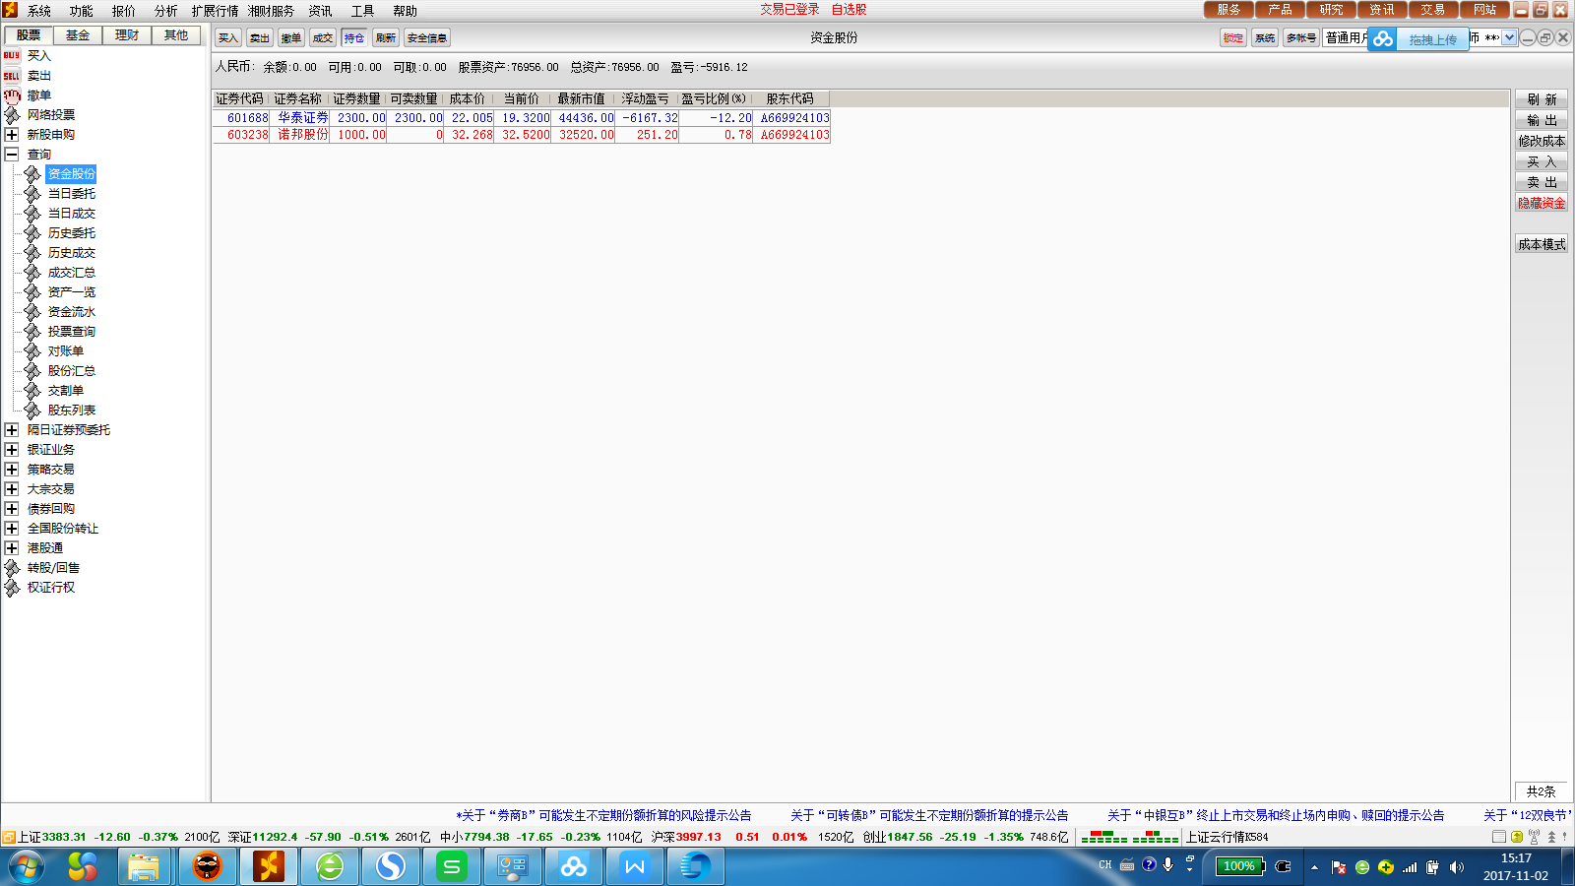Collapse the 查询 tree node
1575x886 pixels.
point(12,155)
